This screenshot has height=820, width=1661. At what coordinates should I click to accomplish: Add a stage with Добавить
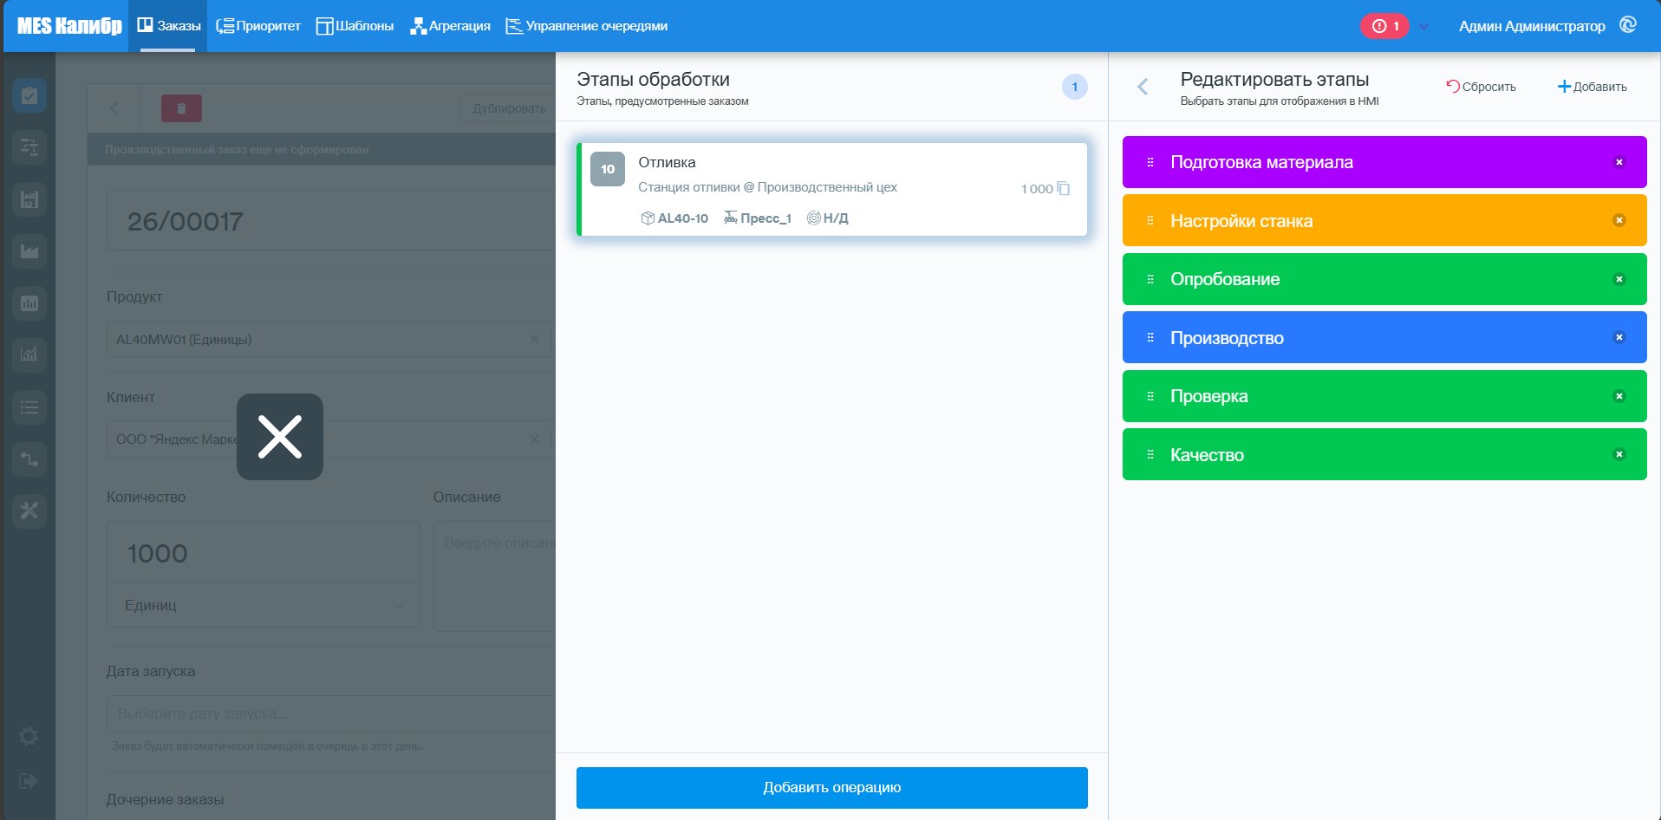pos(1593,87)
